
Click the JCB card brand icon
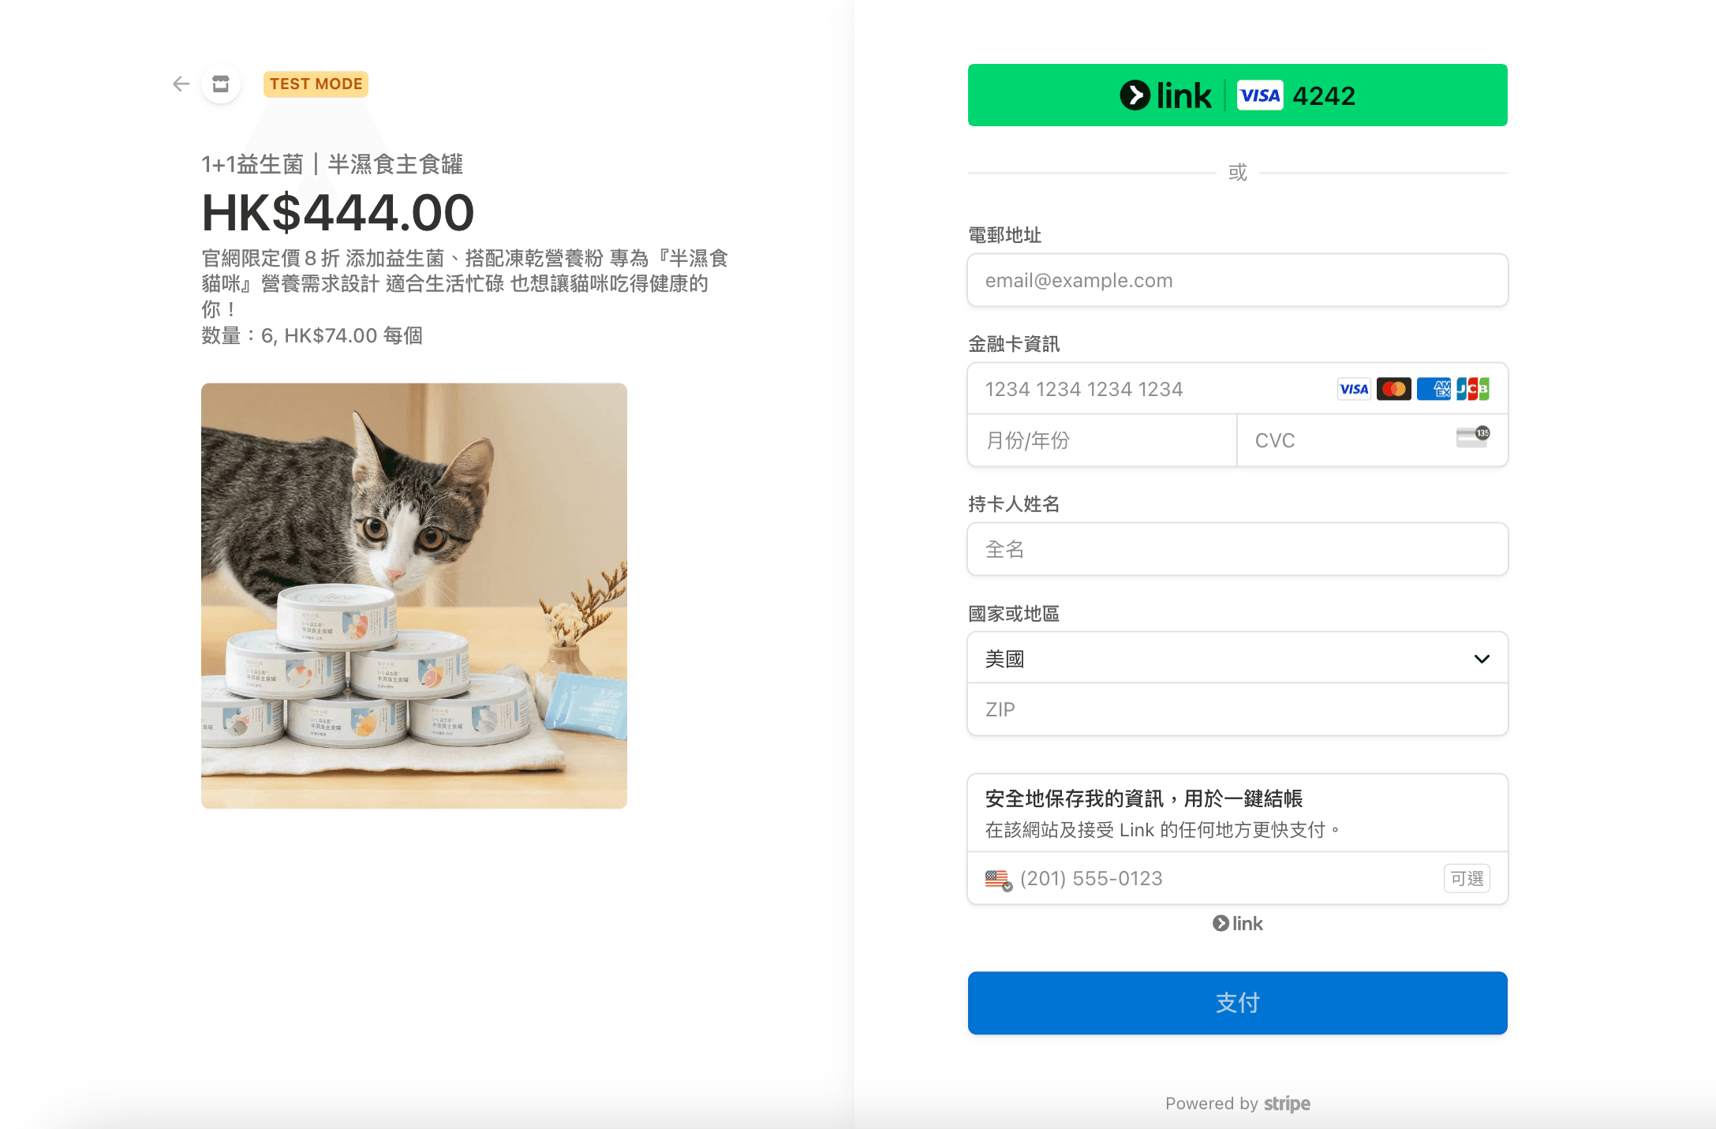(1472, 389)
